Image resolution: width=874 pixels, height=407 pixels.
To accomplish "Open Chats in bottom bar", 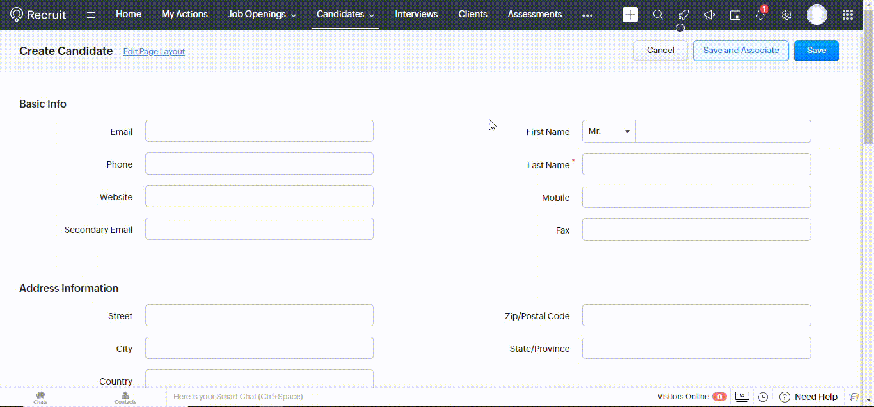I will [x=40, y=397].
